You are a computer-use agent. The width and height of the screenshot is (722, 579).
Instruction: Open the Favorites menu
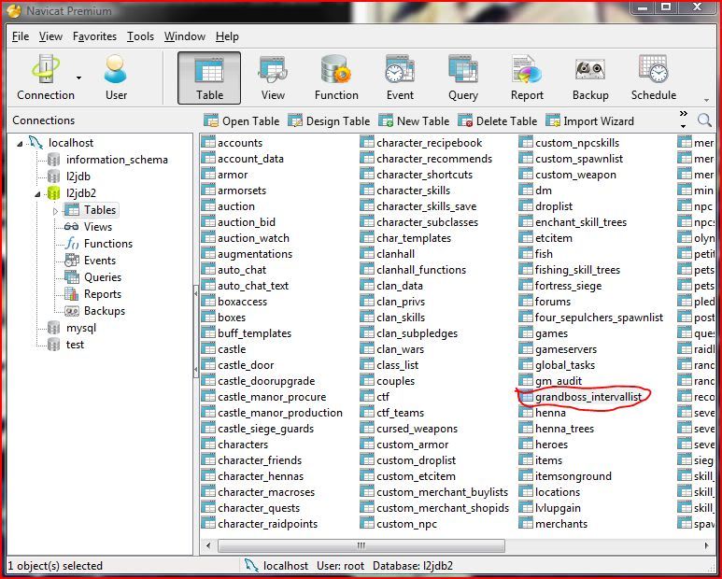[x=94, y=36]
